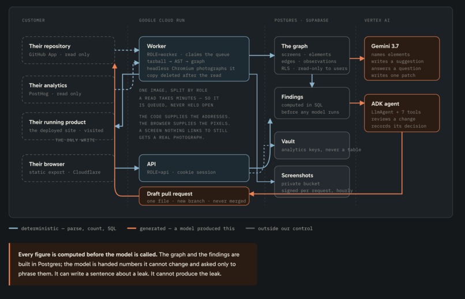Click 'It cannot produce the leak.' sentence
Viewport: 465px width, 299px height.
coord(186,274)
